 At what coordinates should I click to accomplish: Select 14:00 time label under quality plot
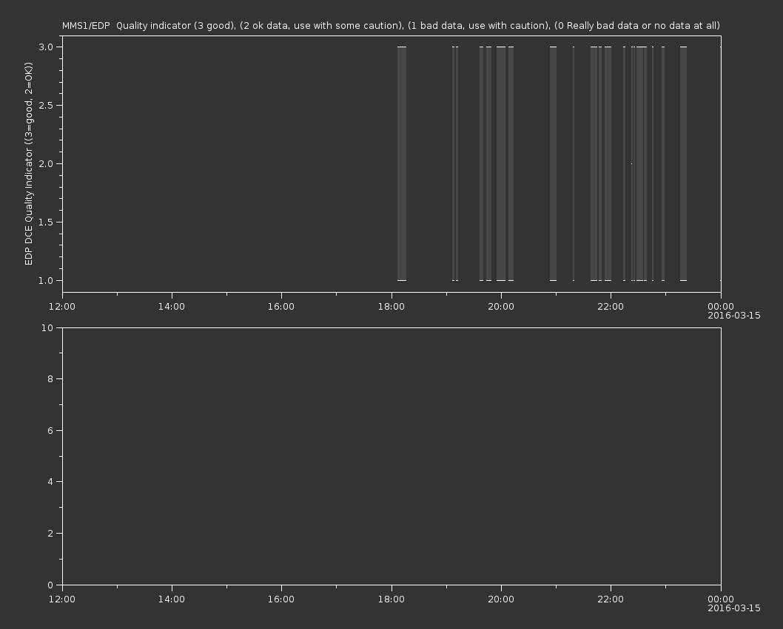click(171, 306)
